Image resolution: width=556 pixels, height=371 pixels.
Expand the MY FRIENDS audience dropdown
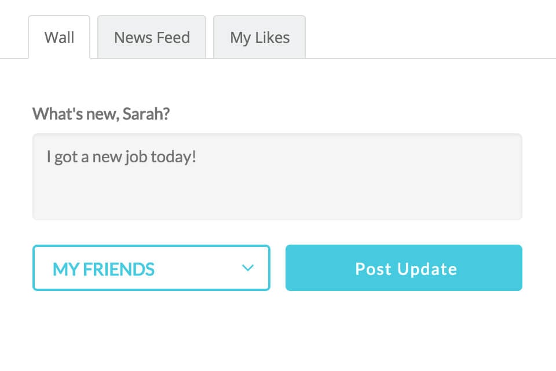point(151,268)
